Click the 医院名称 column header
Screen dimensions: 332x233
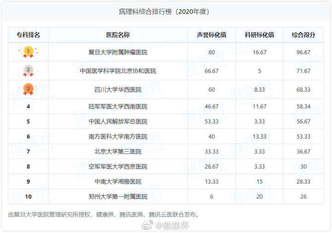point(118,35)
